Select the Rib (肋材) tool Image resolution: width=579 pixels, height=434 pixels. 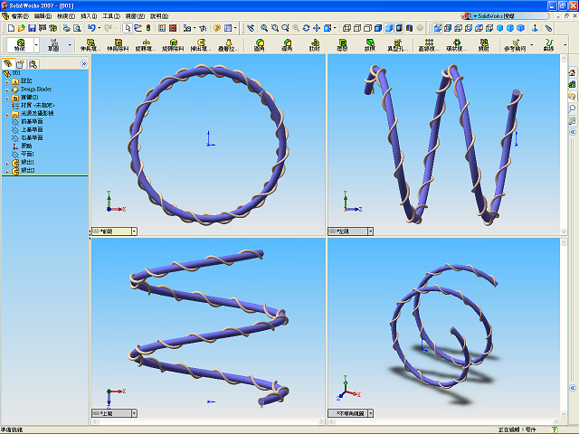(x=315, y=45)
